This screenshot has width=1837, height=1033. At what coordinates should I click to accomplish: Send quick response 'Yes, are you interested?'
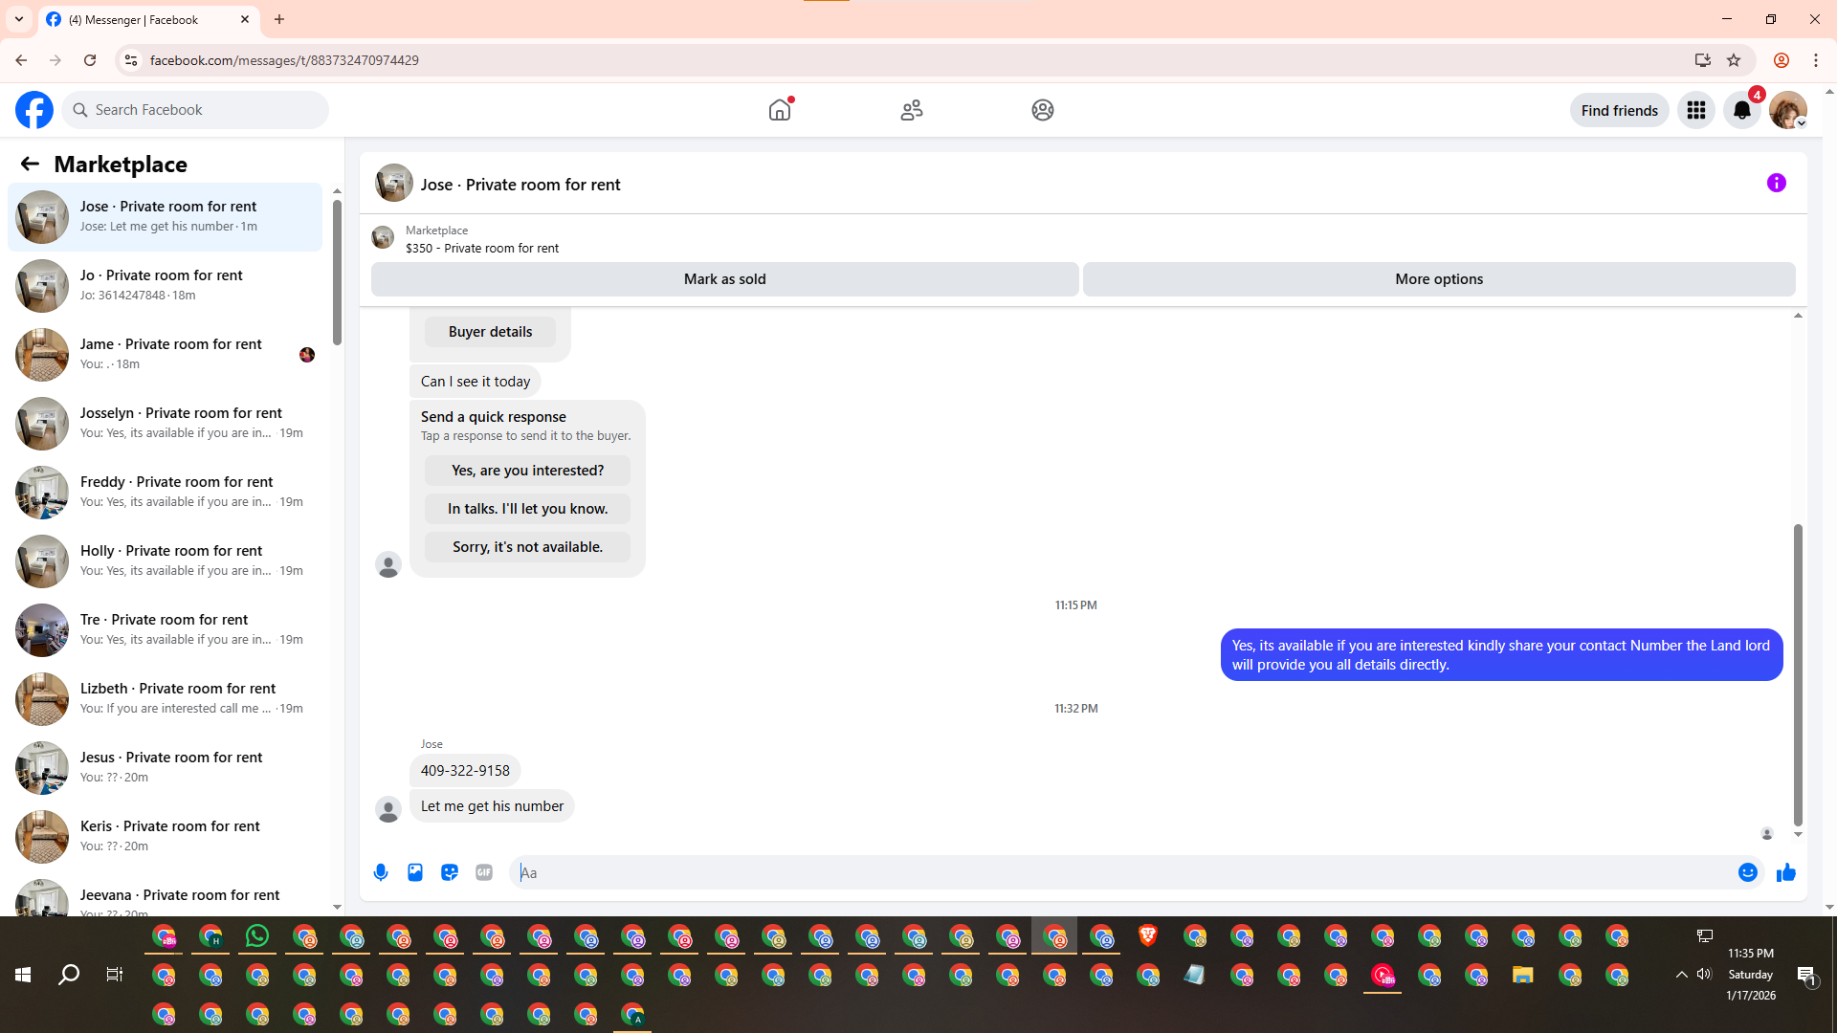point(527,471)
